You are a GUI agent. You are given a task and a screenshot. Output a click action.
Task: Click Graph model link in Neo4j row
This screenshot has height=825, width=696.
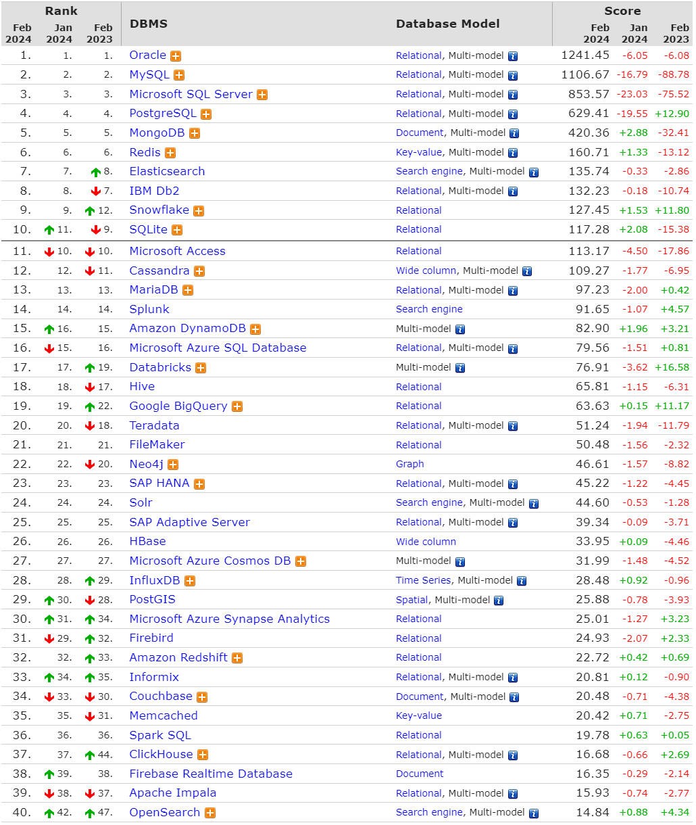[x=410, y=464]
